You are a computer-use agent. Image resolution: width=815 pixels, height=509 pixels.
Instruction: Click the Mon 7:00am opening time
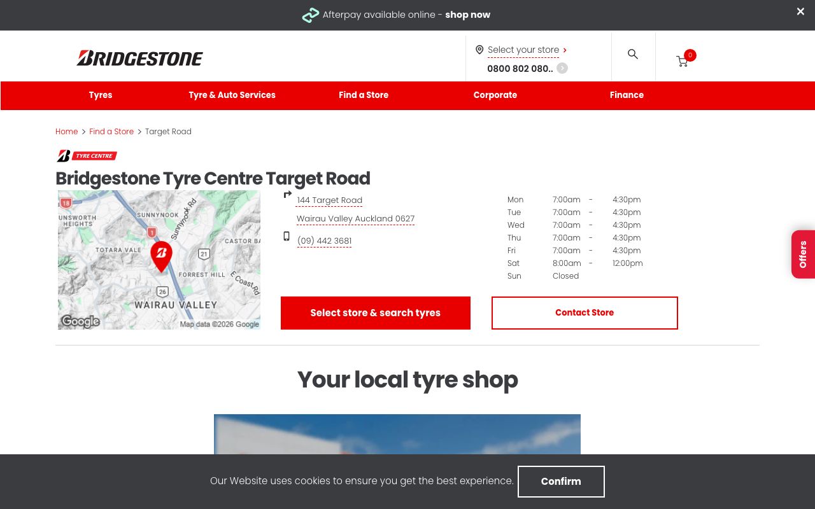(567, 200)
